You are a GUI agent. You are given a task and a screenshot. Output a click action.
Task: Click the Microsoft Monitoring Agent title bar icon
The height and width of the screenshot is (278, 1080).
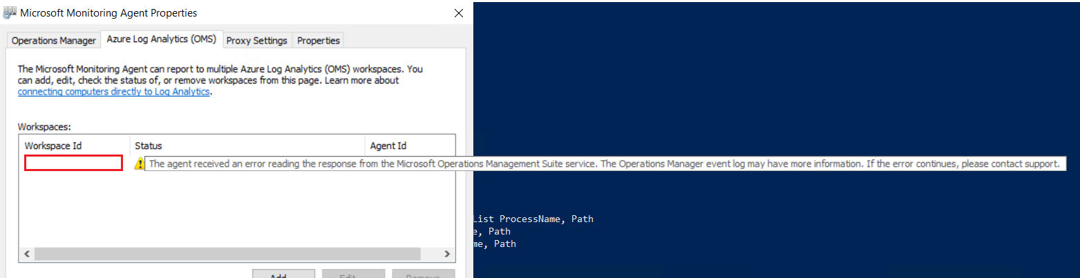pos(10,12)
